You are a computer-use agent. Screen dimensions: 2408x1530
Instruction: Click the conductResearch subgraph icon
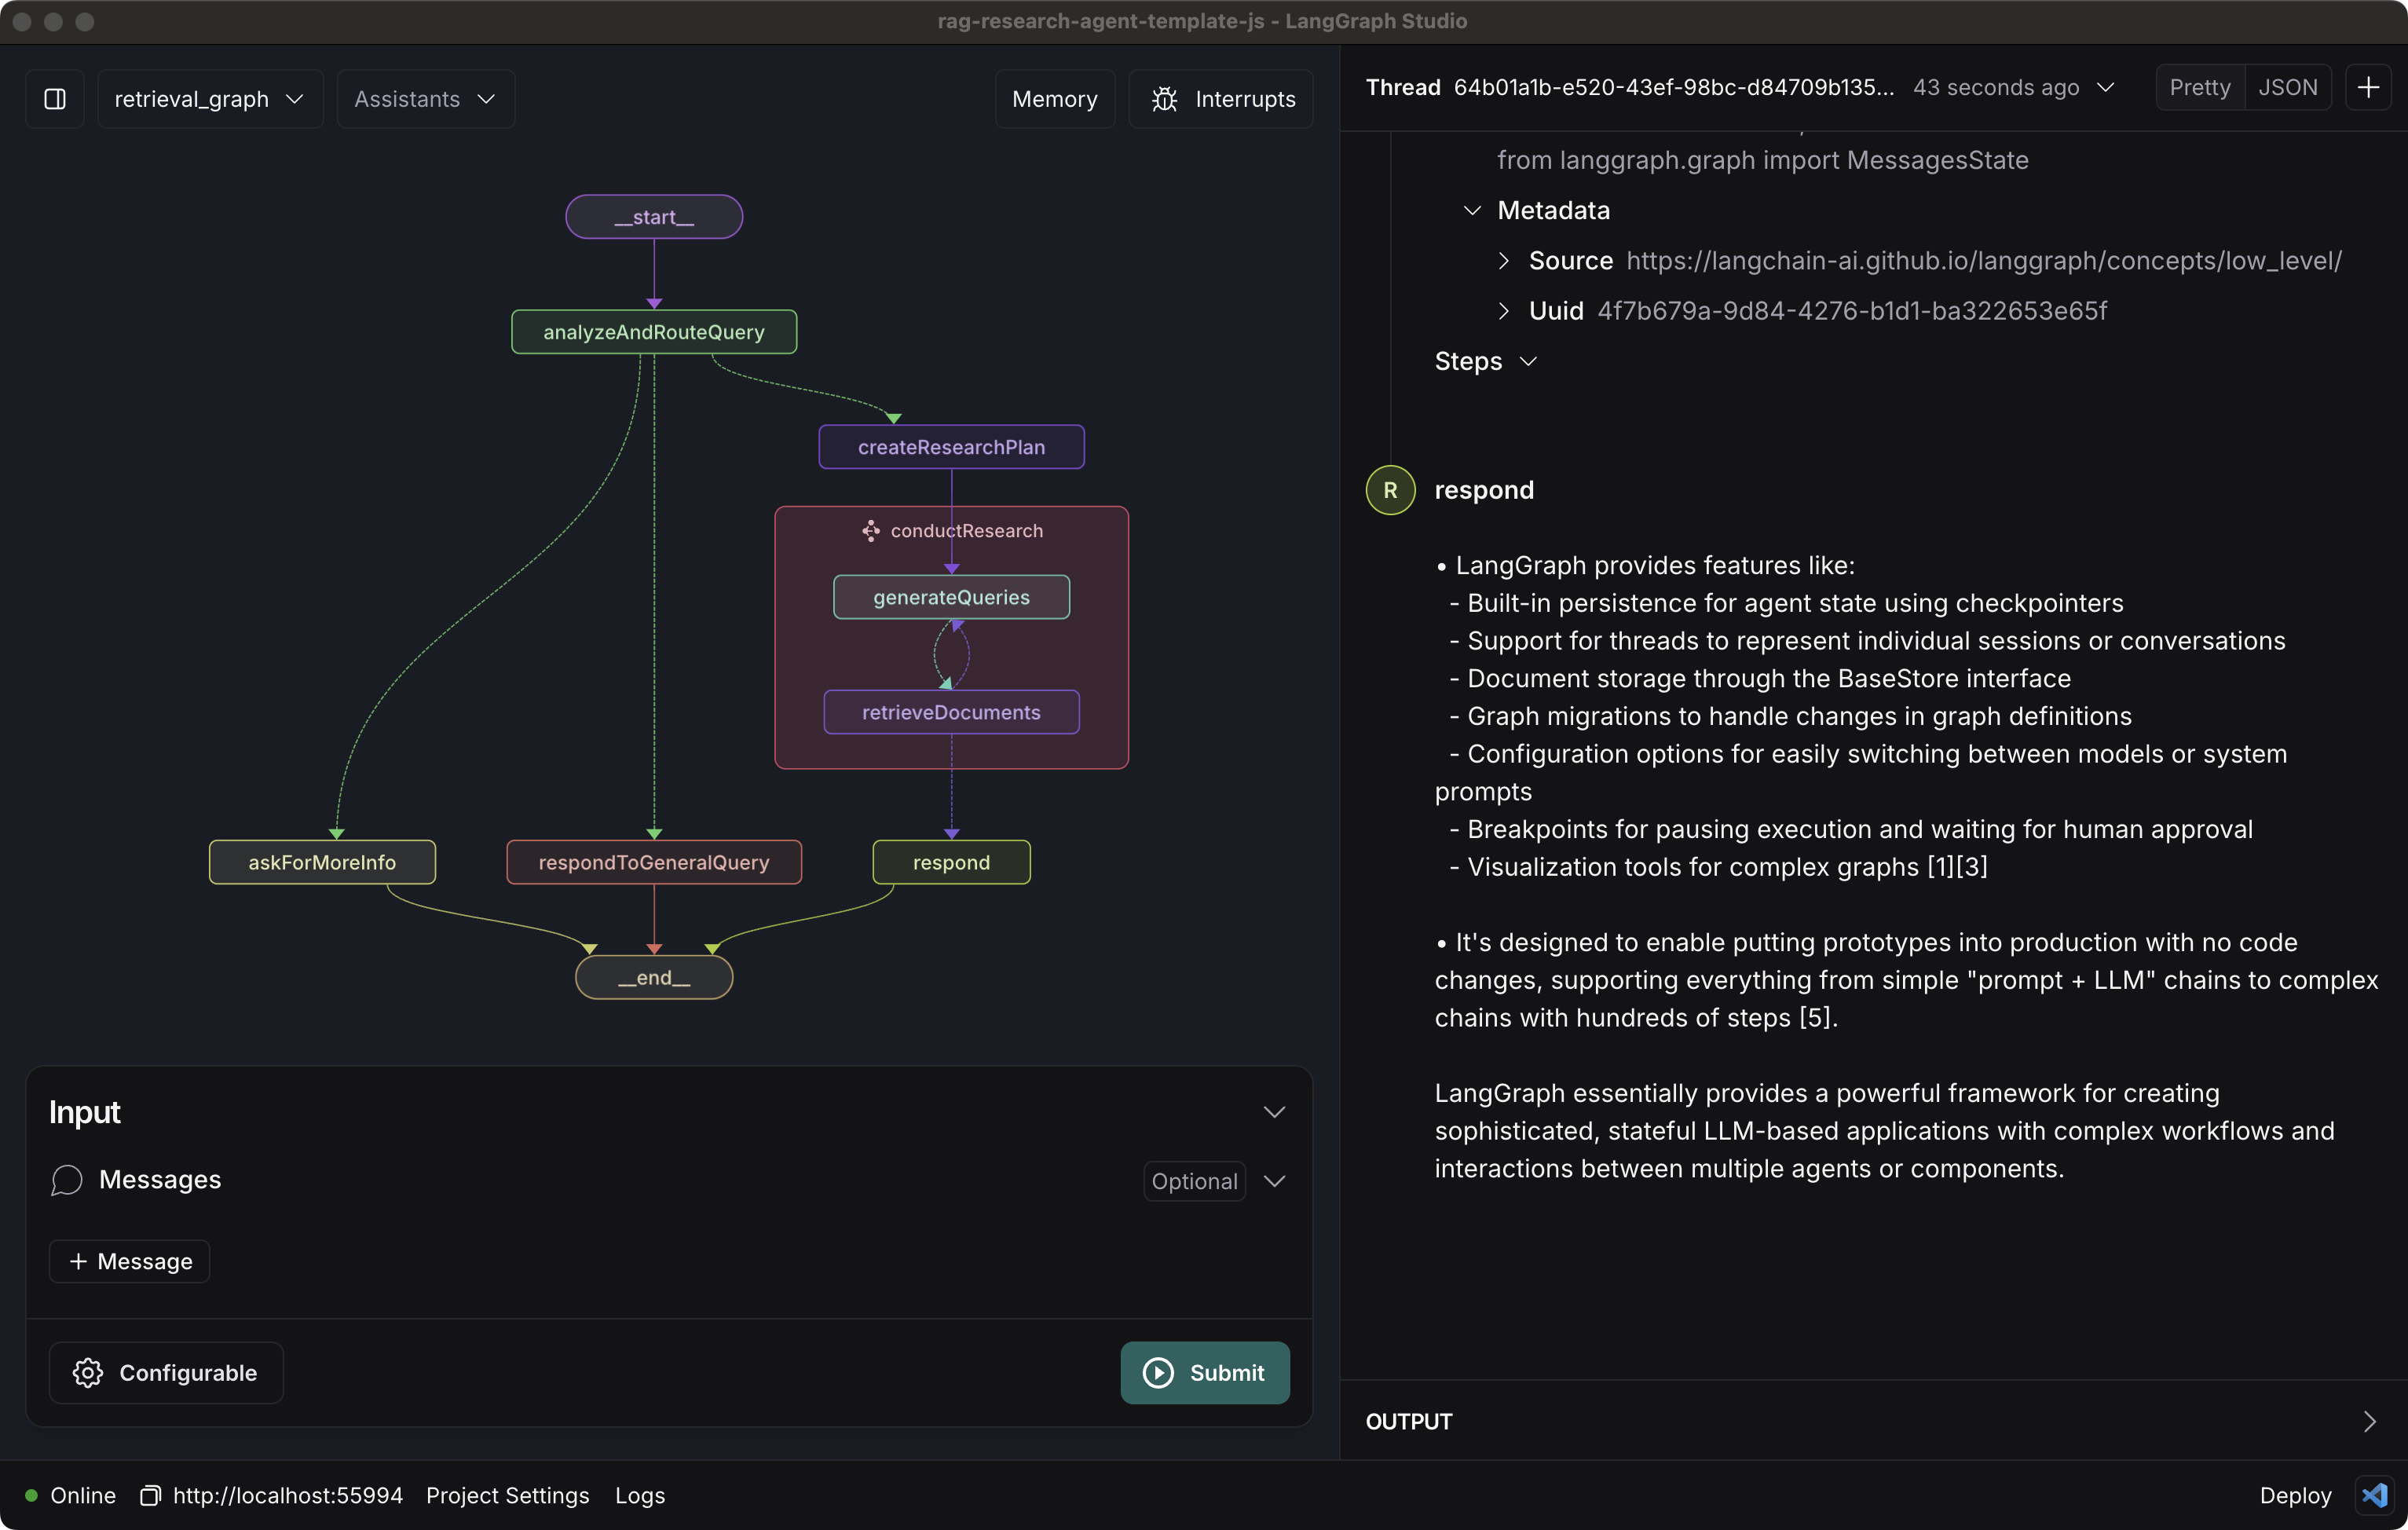871,531
